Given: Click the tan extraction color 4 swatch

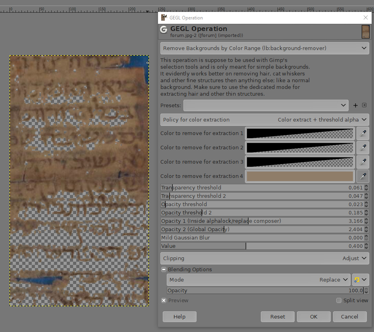Looking at the screenshot, I should (x=300, y=176).
